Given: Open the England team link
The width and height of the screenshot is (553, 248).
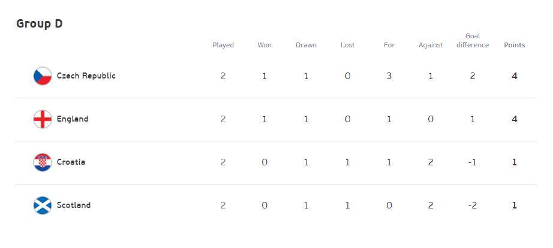Looking at the screenshot, I should [x=73, y=119].
